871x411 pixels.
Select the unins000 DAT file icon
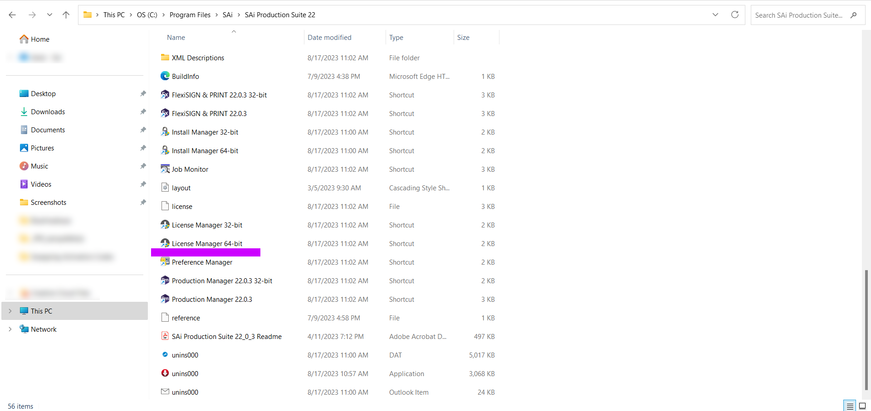point(165,355)
